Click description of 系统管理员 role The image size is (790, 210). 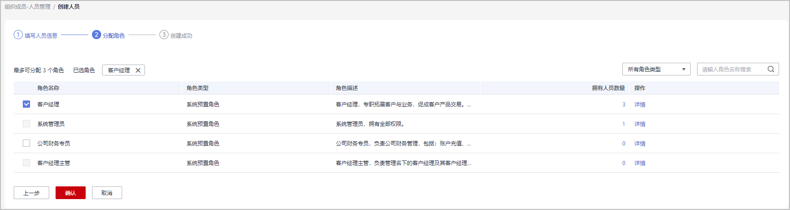pos(370,124)
